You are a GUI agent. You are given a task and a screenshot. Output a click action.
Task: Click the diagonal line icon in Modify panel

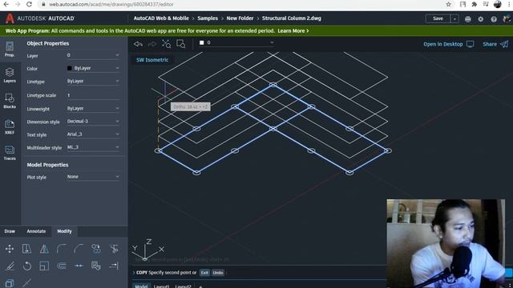(x=26, y=282)
